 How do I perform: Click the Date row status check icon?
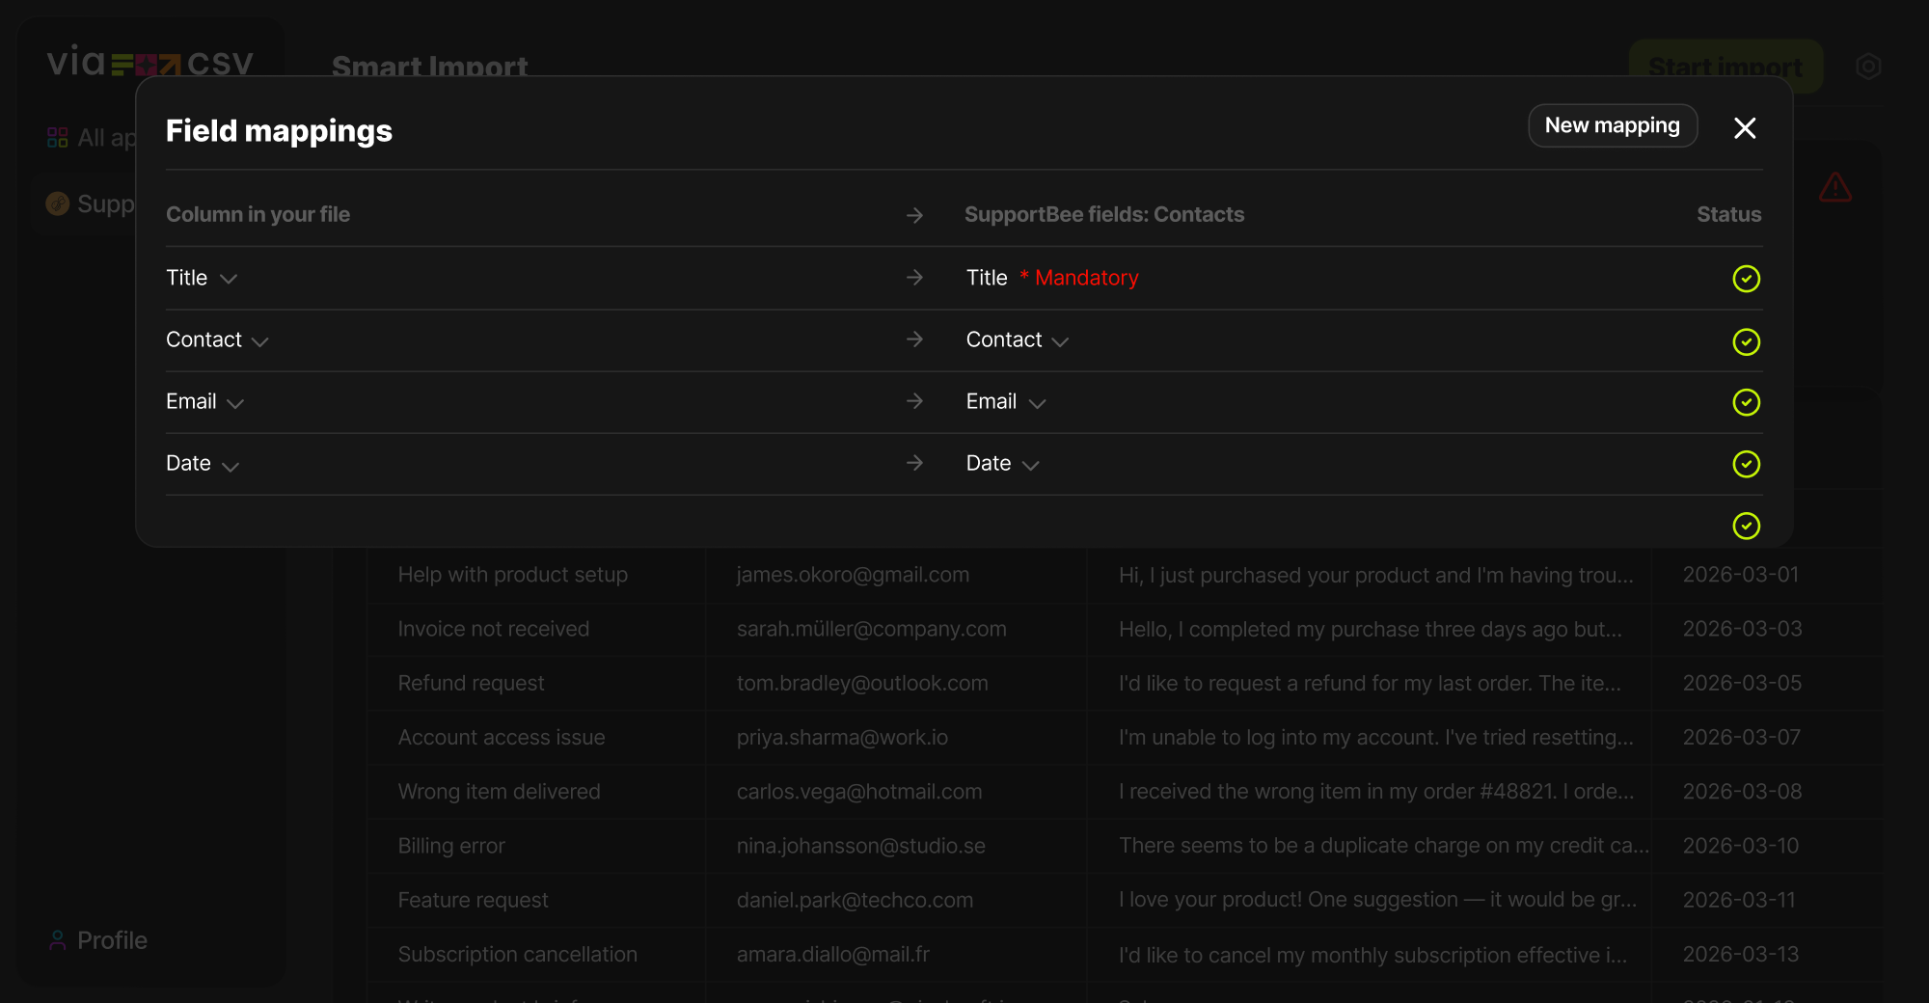click(1747, 464)
